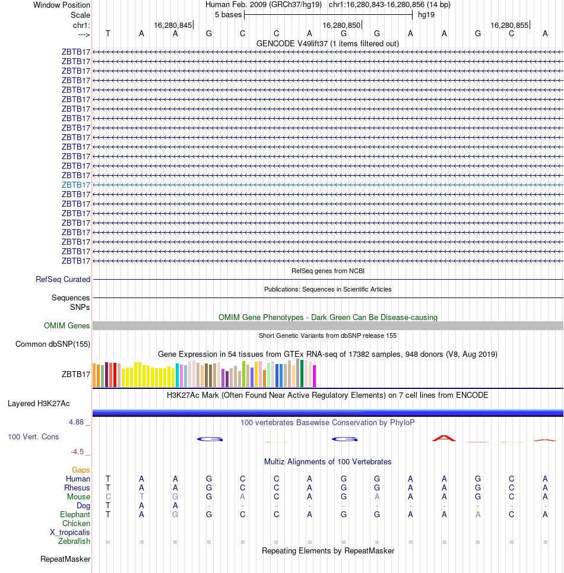
Task: Click the 5 bases scale bar
Action: tap(328, 15)
